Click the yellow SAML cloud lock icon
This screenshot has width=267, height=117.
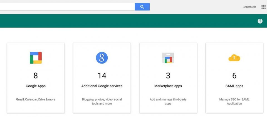(234, 58)
